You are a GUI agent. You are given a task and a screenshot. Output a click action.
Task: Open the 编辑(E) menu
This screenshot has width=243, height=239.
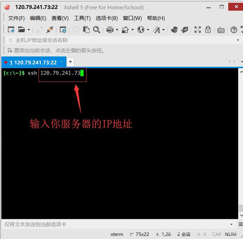(38, 18)
